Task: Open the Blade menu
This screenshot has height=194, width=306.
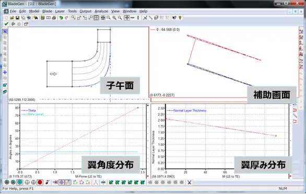Action: click(x=47, y=11)
